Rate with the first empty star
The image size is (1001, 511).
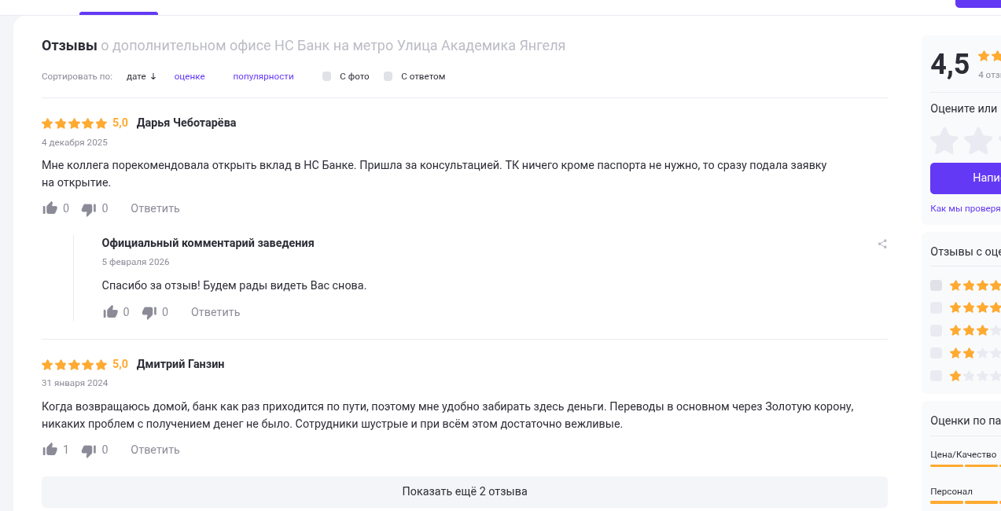(x=944, y=142)
